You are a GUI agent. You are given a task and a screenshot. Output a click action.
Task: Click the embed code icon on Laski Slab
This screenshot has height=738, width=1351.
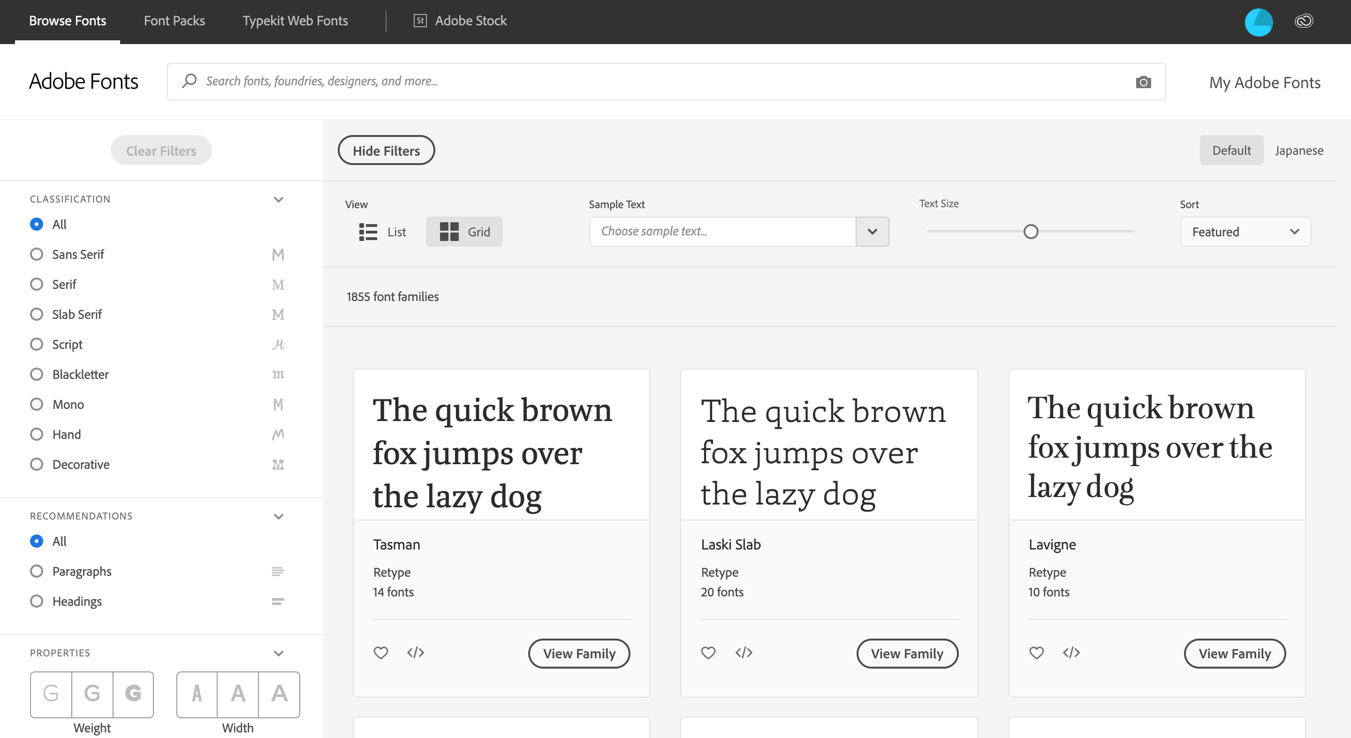click(744, 652)
